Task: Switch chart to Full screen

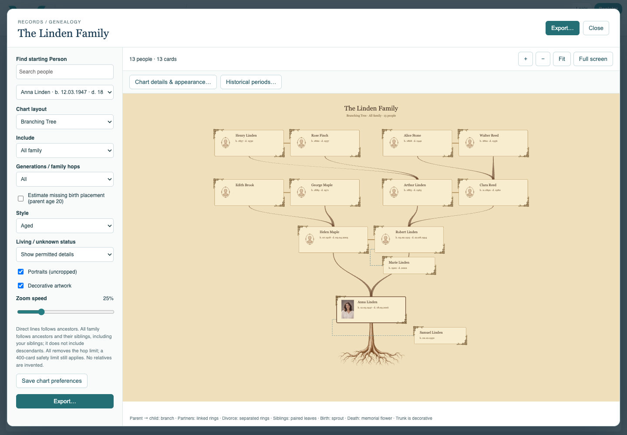Action: 593,59
